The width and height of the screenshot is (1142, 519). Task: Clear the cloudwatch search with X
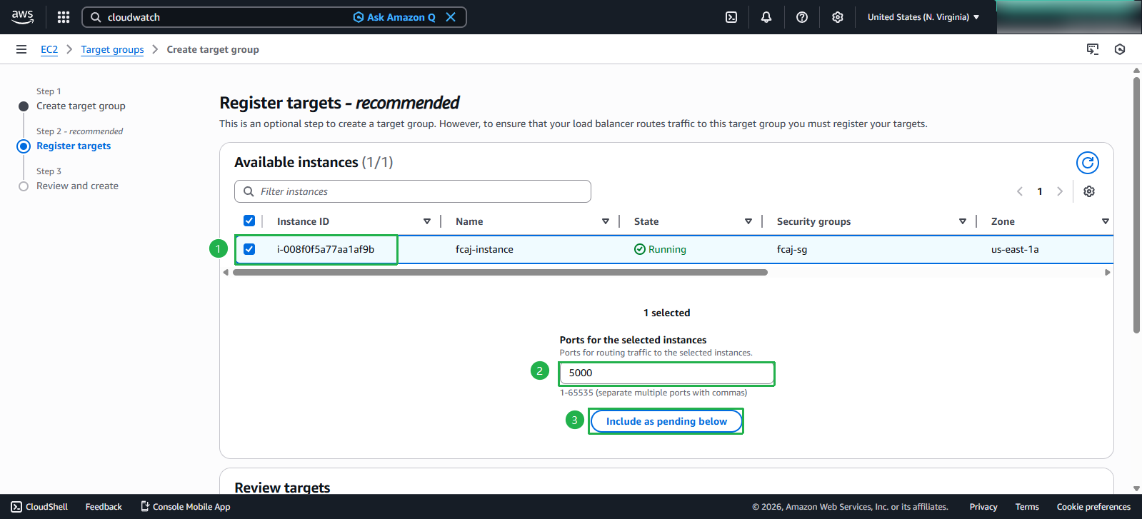click(451, 17)
